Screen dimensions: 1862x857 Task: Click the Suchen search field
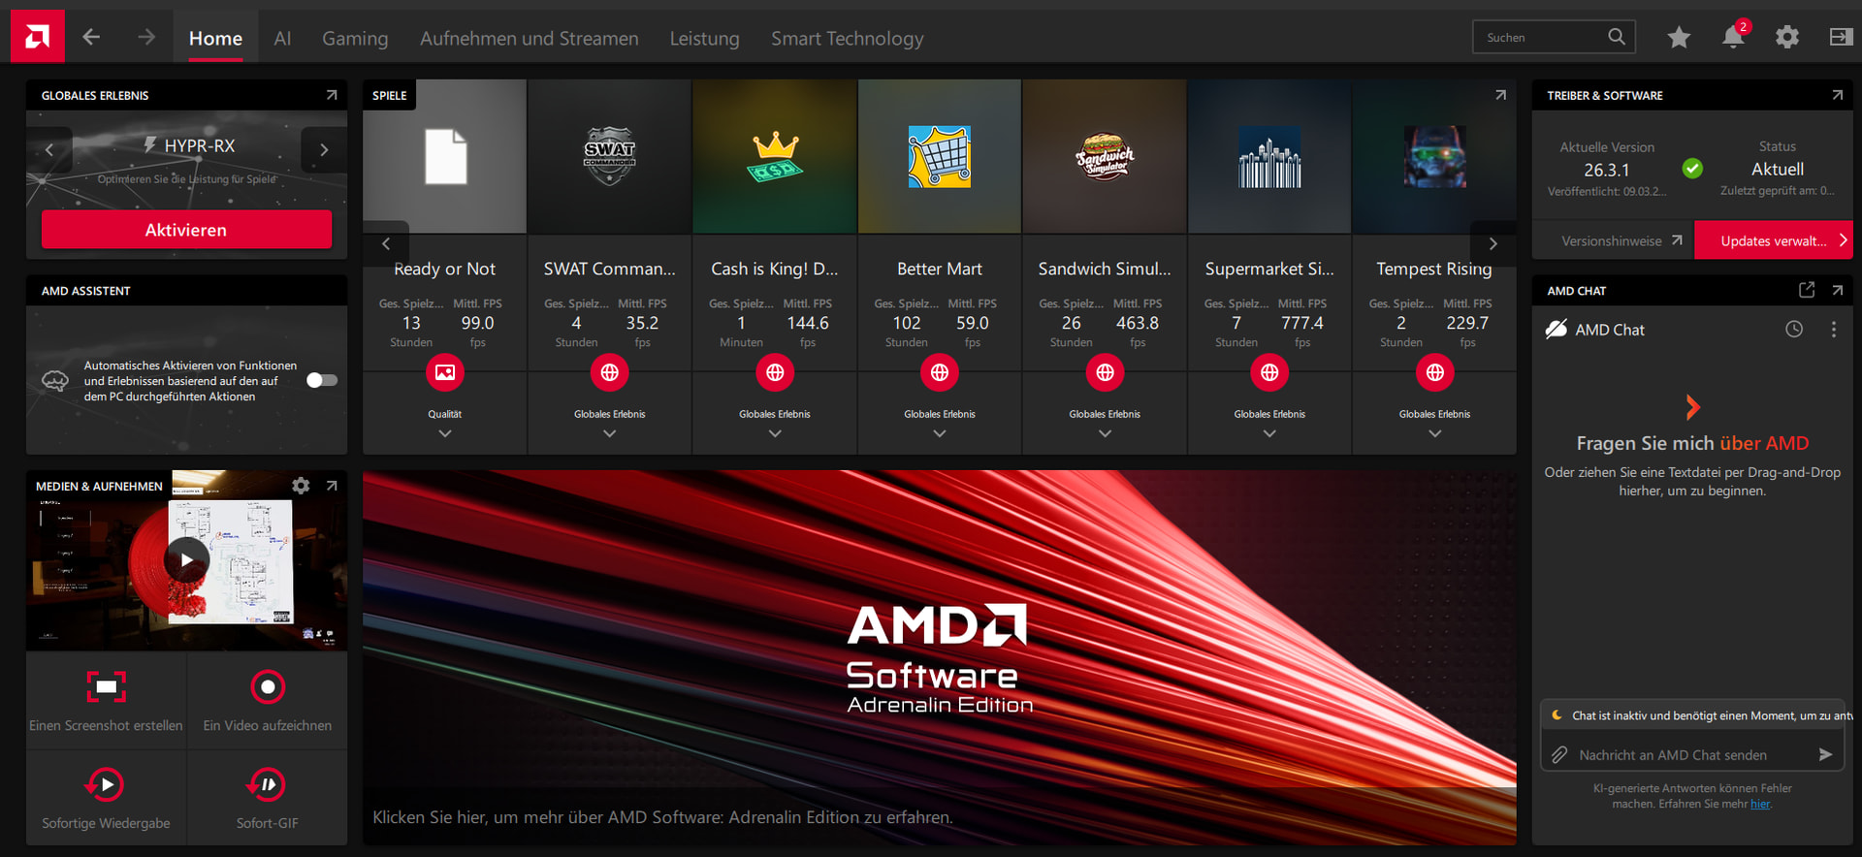[x=1539, y=37]
